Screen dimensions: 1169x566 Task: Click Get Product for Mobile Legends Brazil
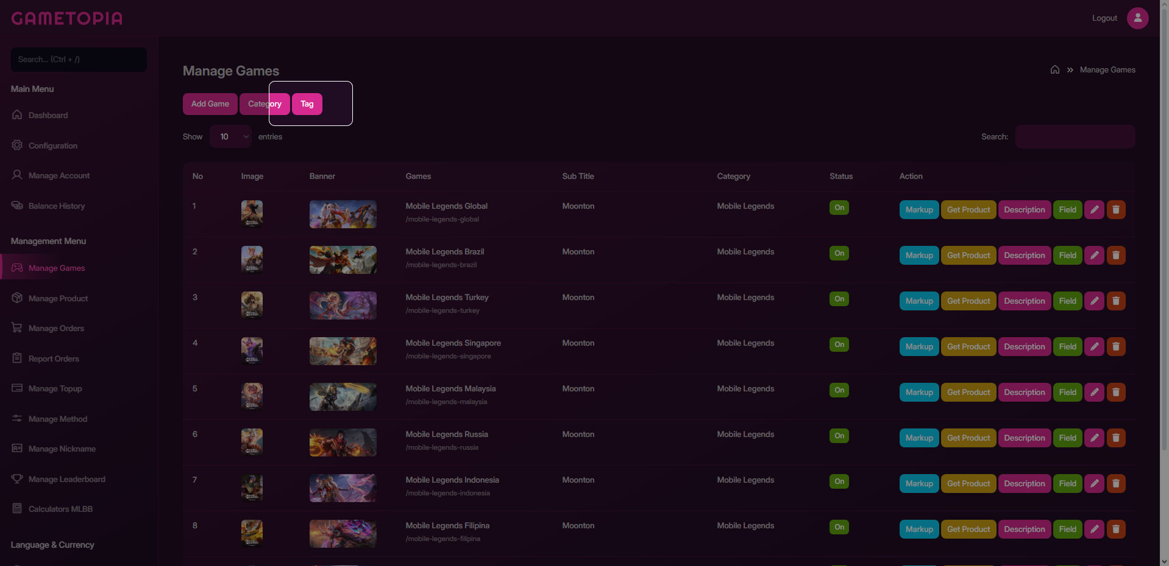tap(968, 255)
